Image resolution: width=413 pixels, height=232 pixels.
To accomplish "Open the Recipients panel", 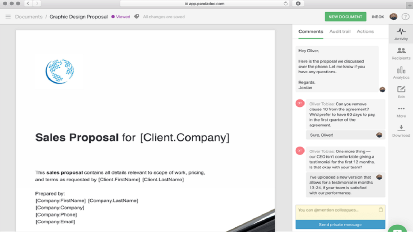I will (401, 54).
